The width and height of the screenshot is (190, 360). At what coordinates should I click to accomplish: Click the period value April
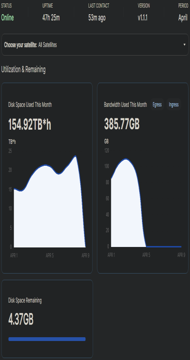click(x=183, y=18)
